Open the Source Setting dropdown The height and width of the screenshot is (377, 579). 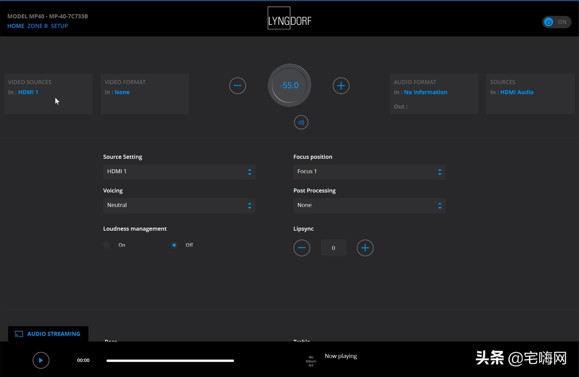(x=179, y=172)
